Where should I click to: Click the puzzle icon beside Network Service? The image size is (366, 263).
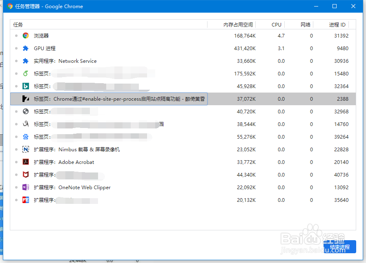click(26, 61)
